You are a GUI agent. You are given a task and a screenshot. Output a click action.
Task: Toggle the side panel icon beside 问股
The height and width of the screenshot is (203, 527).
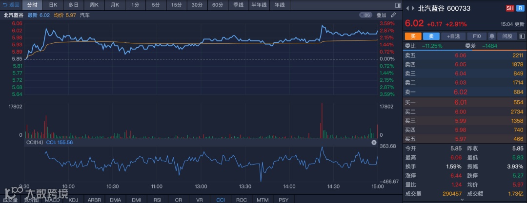pos(521,36)
